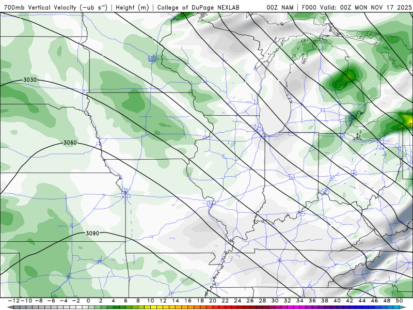Click the -12 colorbar tick label

coord(13,301)
